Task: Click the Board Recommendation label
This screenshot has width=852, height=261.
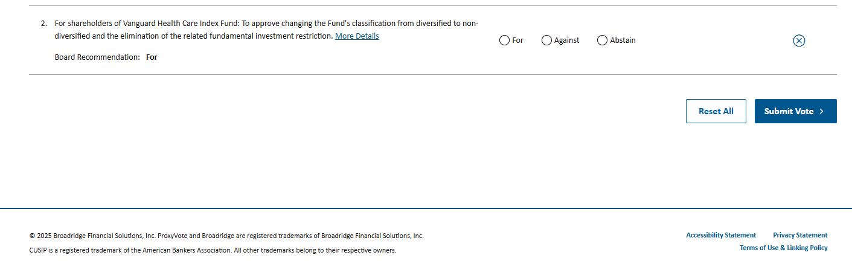Action: 97,57
